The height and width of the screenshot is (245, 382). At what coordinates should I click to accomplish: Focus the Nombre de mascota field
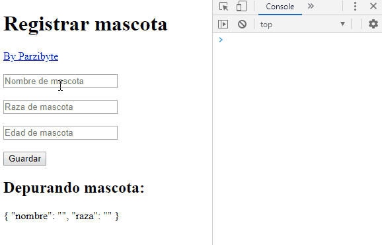(x=60, y=81)
